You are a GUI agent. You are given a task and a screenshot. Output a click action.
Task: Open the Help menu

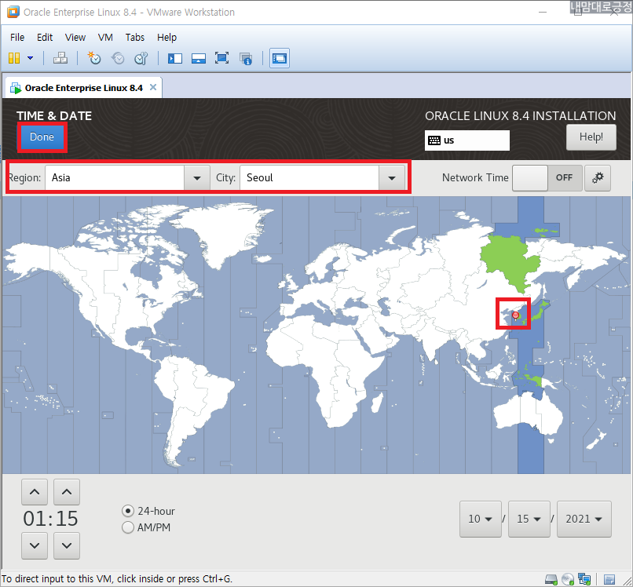[x=166, y=38]
